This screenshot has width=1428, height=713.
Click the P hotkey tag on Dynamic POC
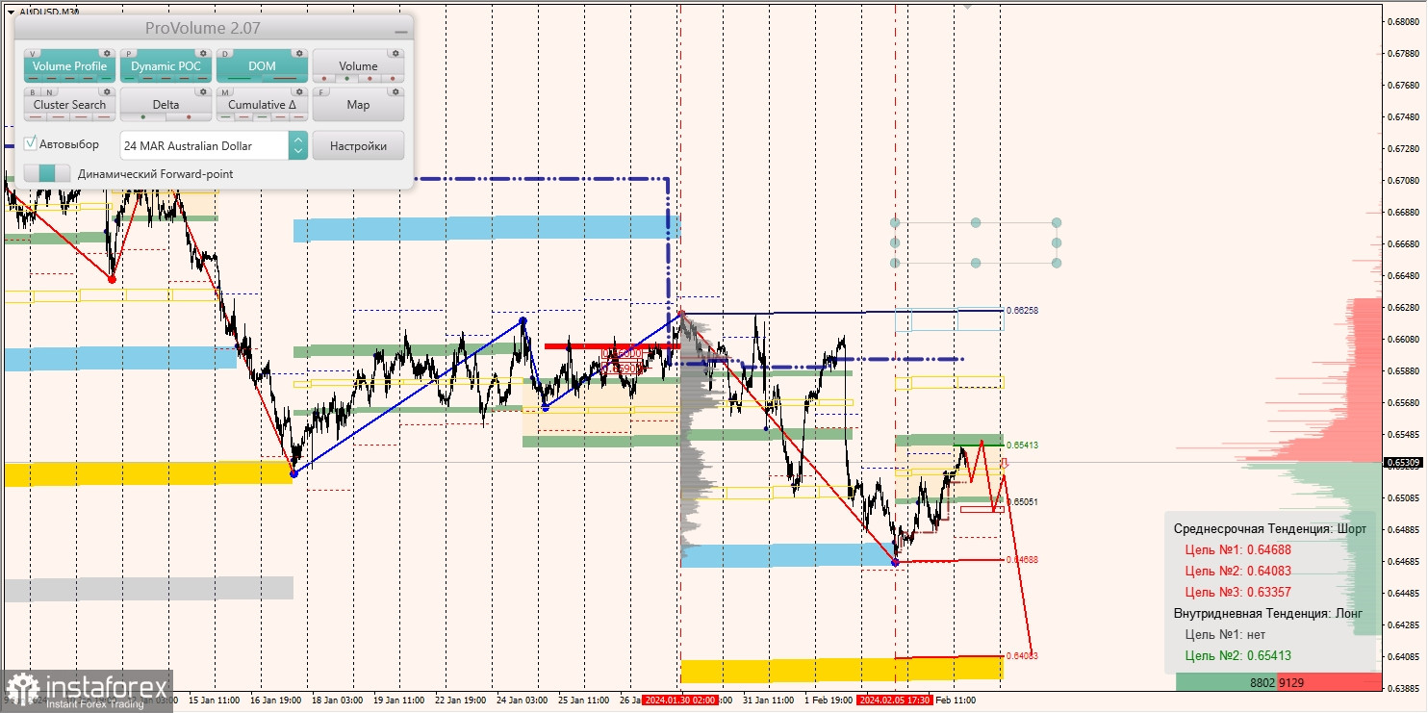tap(129, 54)
